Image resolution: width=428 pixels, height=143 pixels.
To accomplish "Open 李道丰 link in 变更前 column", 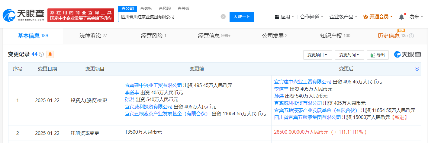I will [x=132, y=92].
